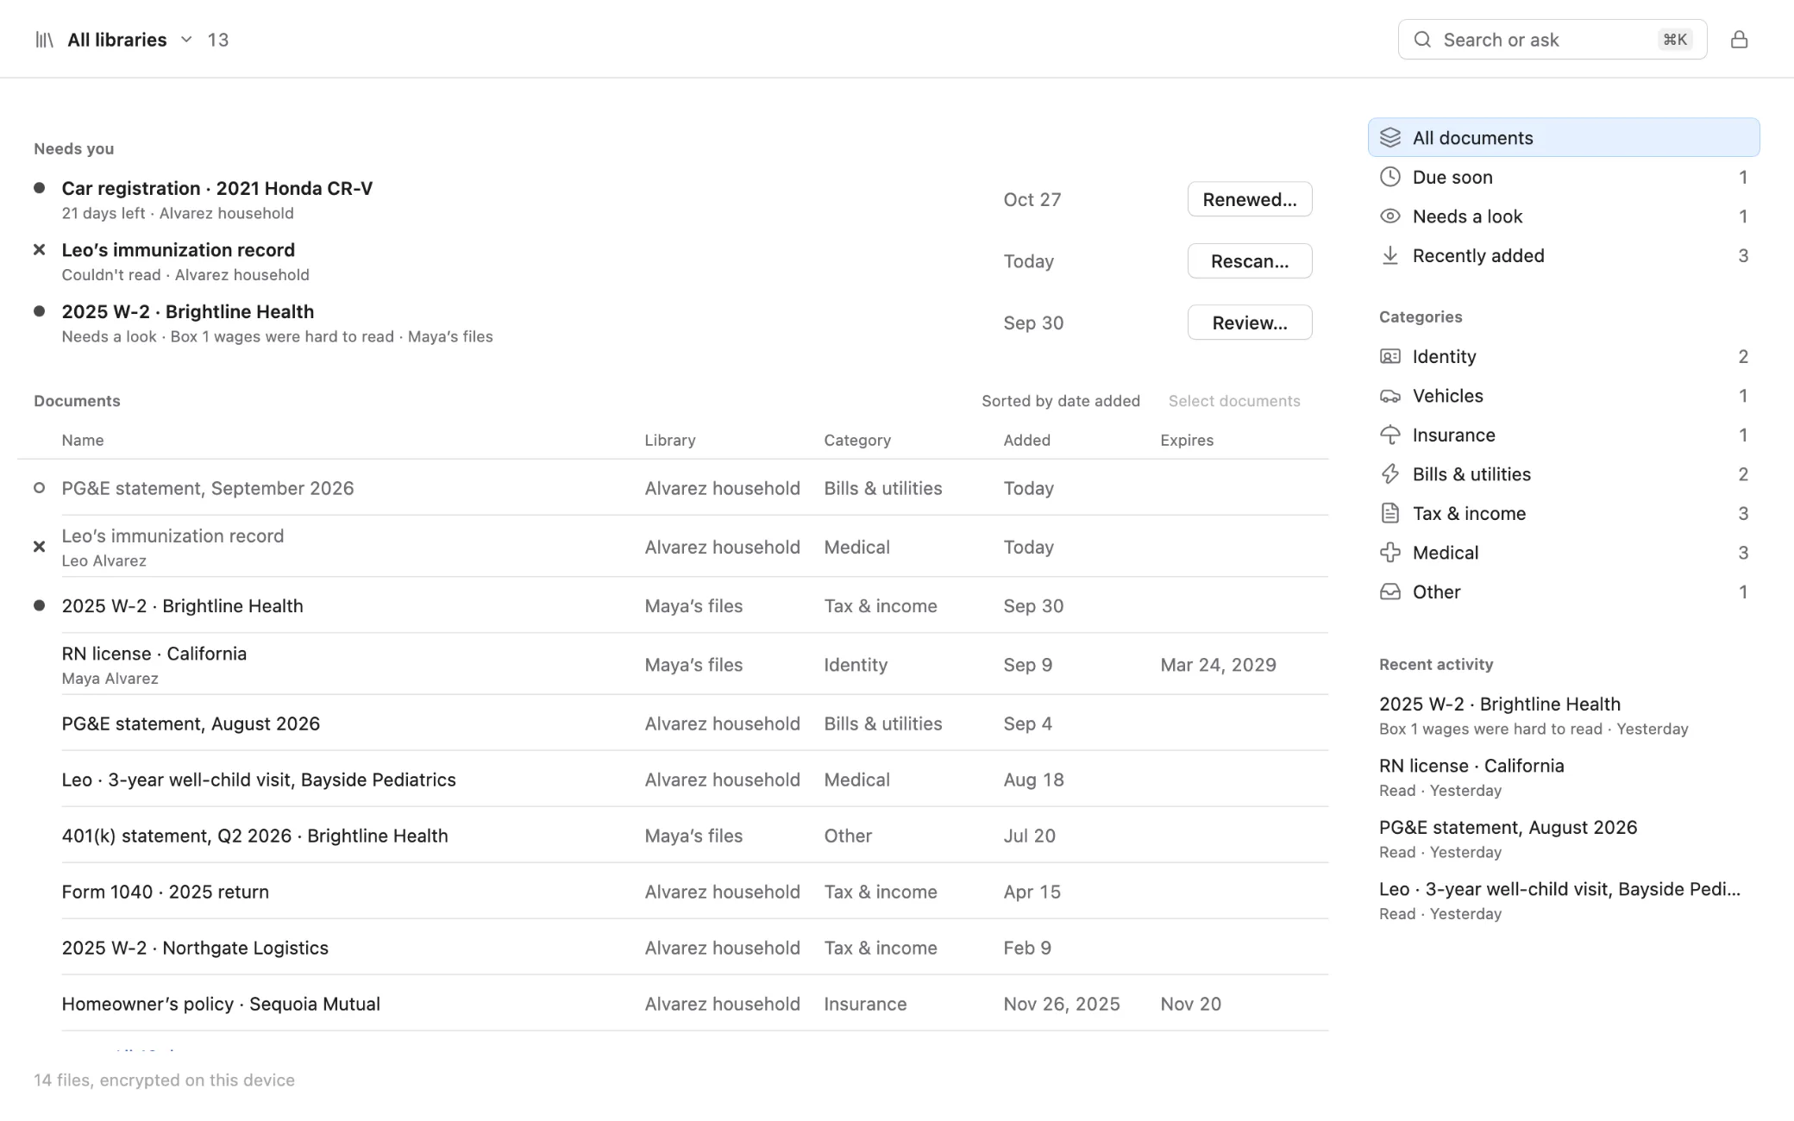Click Select documents
This screenshot has width=1794, height=1121.
tap(1233, 401)
